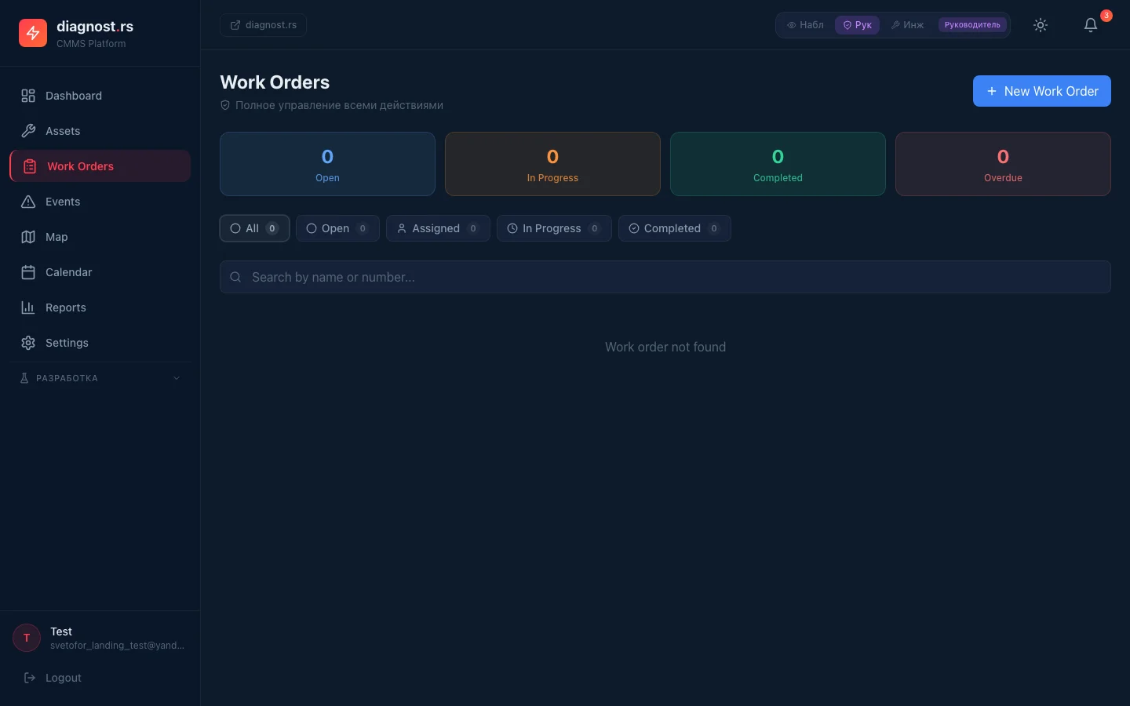The image size is (1130, 706).
Task: Switch to the Рук manager role
Action: [857, 25]
